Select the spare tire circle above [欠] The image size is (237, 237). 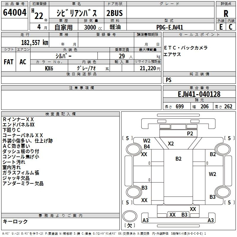coord(130,216)
